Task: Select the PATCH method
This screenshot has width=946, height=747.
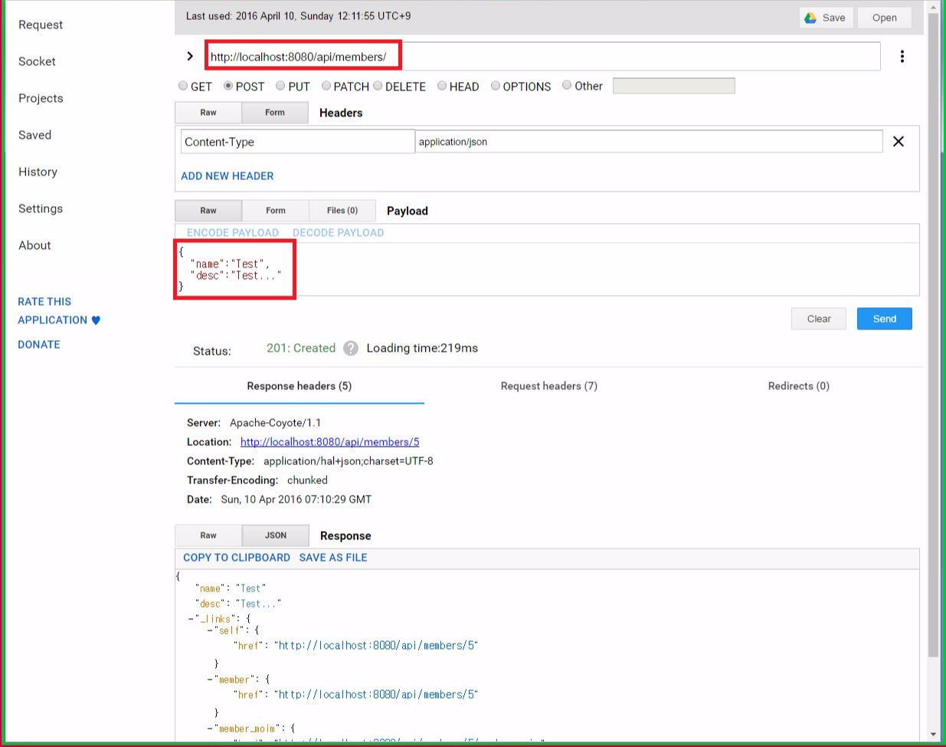Action: tap(326, 86)
